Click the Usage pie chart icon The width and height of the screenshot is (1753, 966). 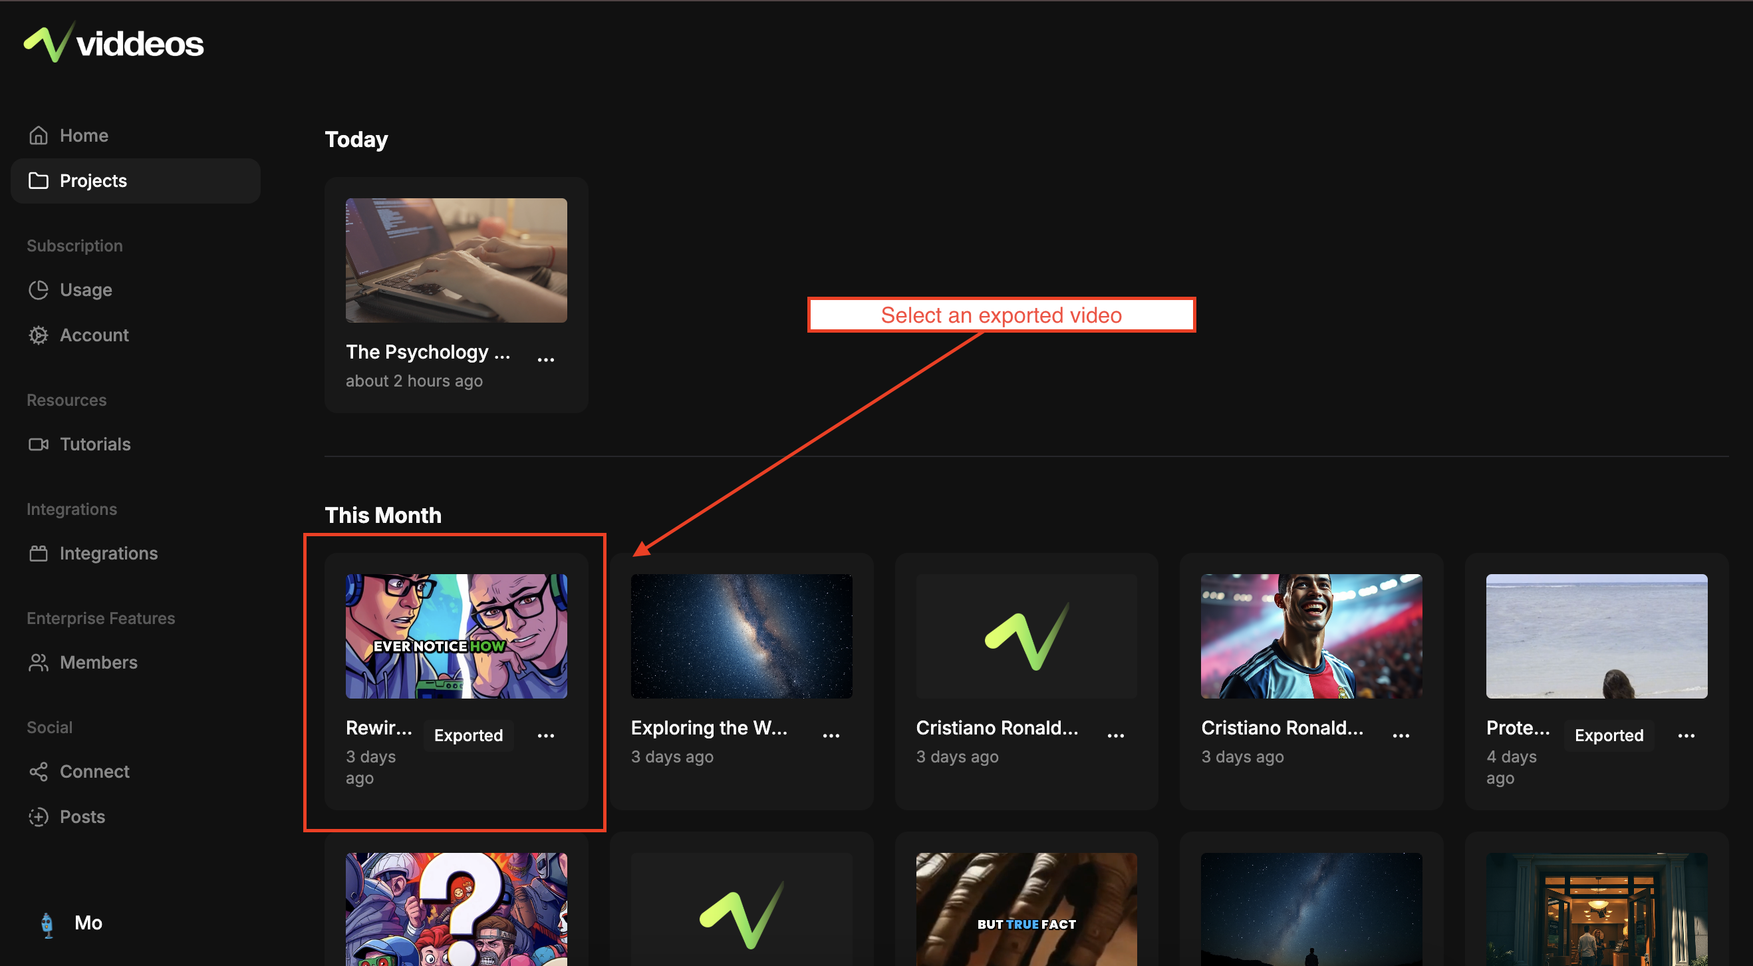[39, 290]
